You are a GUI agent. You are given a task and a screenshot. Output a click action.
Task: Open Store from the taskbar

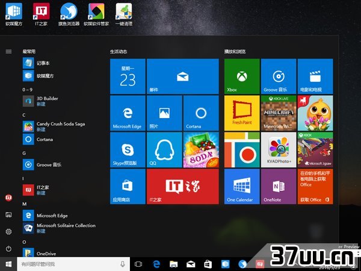coord(208,264)
